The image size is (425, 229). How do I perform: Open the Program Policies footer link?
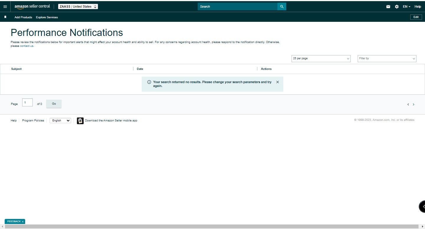33,121
